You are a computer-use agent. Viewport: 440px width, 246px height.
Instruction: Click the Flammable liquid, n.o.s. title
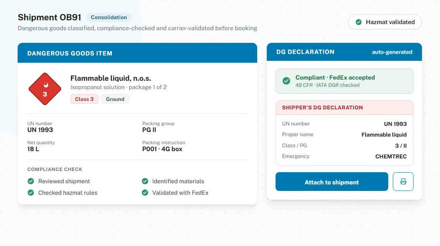[110, 78]
